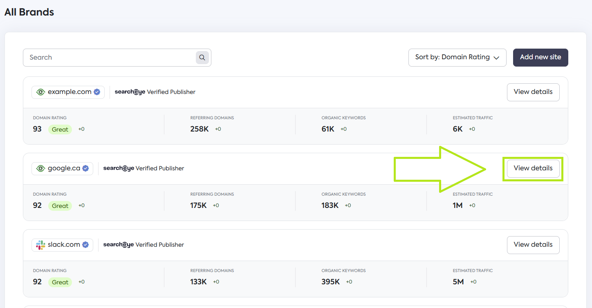Click the Sort by dropdown chevron arrow
Viewport: 592px width, 308px height.
click(x=496, y=58)
